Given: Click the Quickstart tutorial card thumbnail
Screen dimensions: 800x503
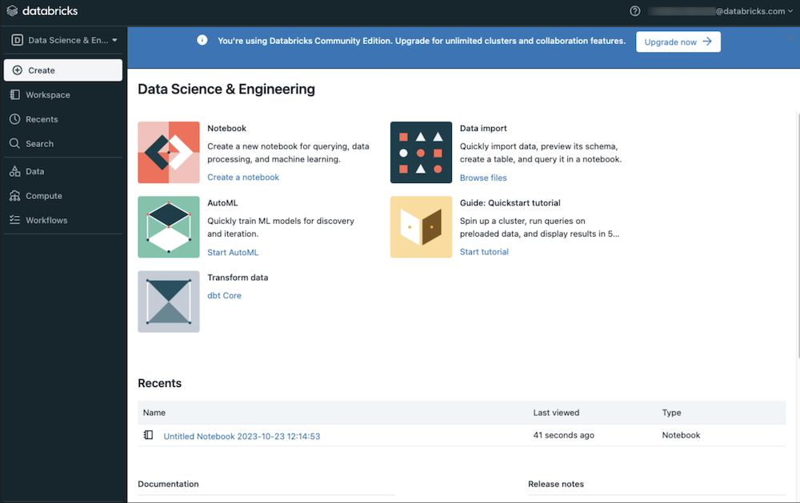Looking at the screenshot, I should (421, 227).
